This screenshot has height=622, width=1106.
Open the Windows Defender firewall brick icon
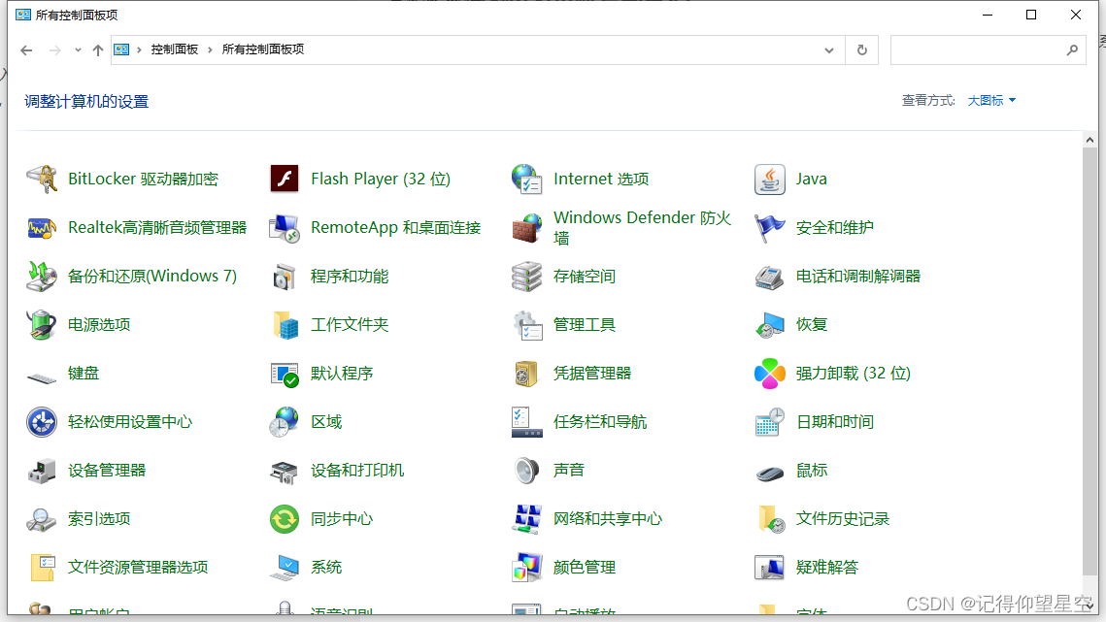(x=526, y=228)
